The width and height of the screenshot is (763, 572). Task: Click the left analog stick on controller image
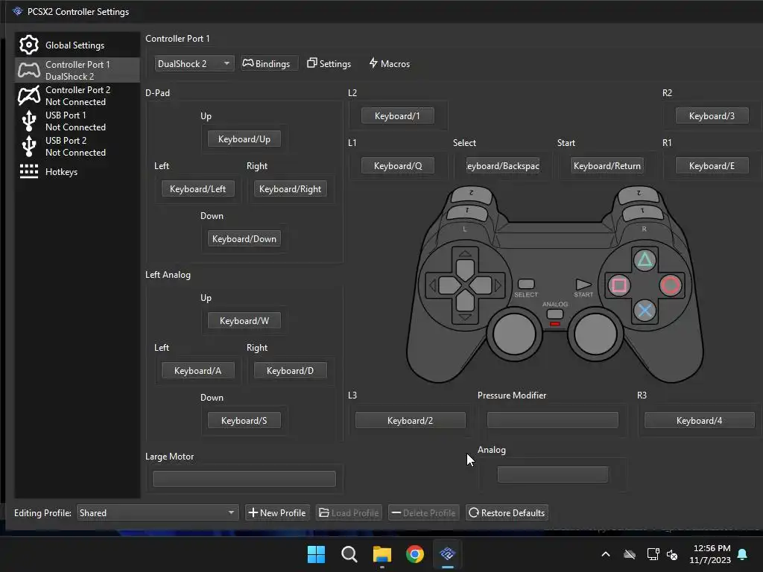(x=514, y=334)
